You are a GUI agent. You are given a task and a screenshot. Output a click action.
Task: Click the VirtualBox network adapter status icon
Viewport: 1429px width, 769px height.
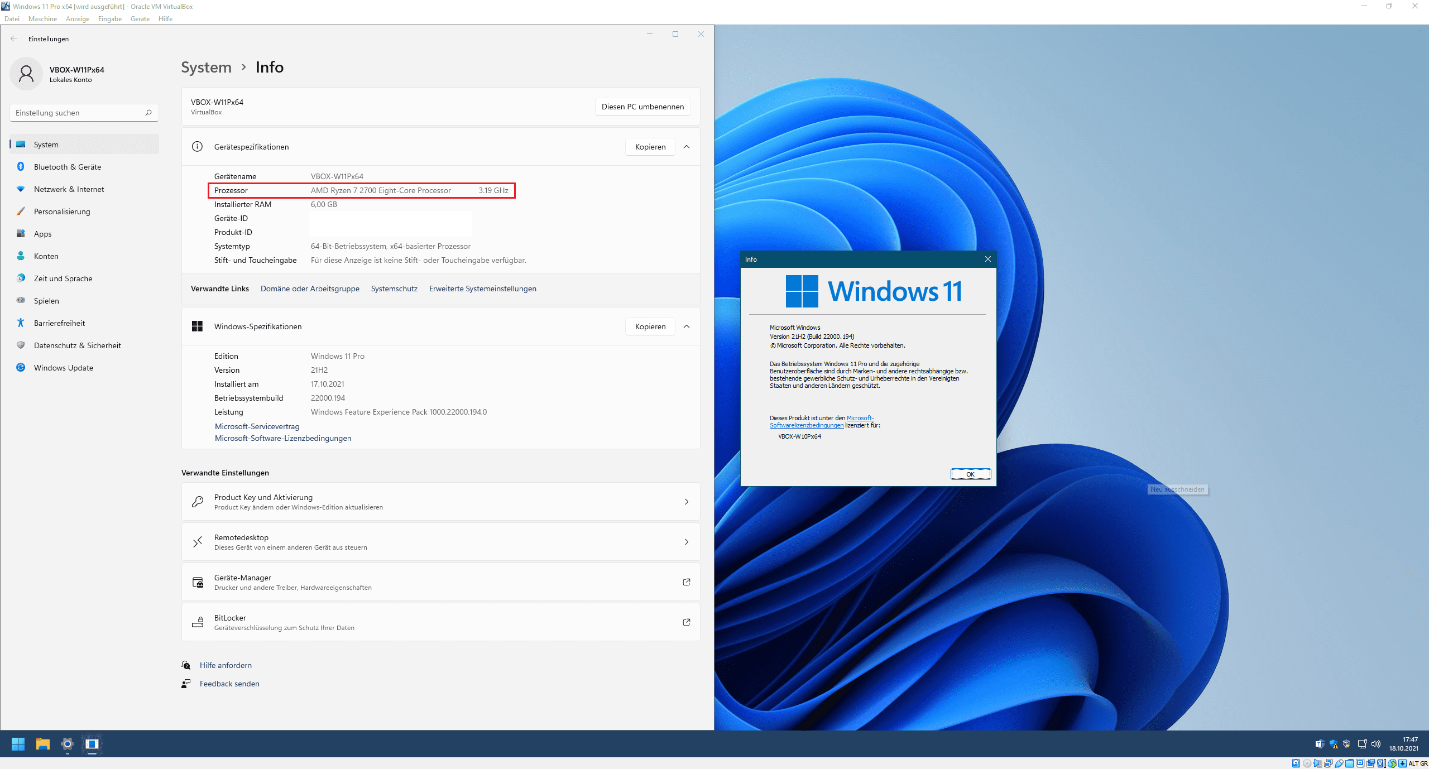pyautogui.click(x=1328, y=763)
